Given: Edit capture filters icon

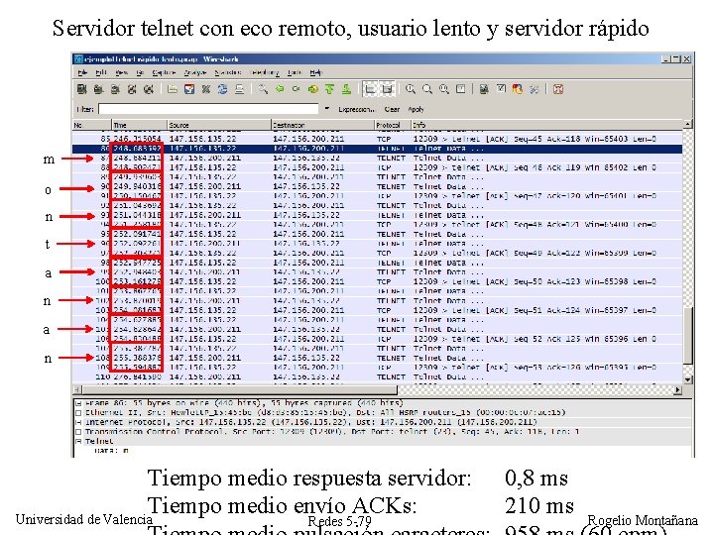Looking at the screenshot, I should pos(484,89).
